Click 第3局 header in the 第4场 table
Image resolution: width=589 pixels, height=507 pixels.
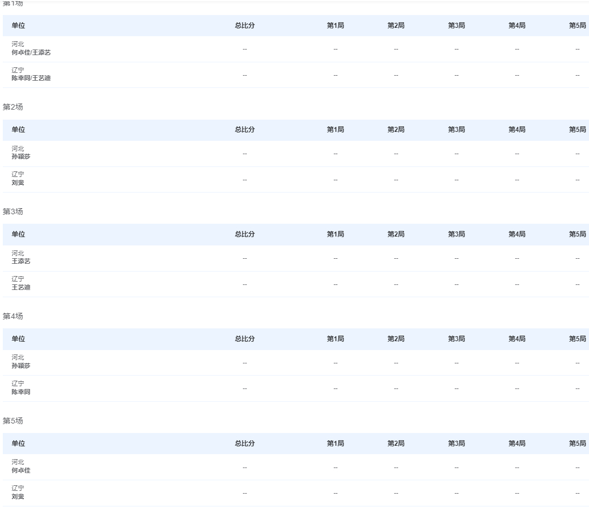coord(457,339)
